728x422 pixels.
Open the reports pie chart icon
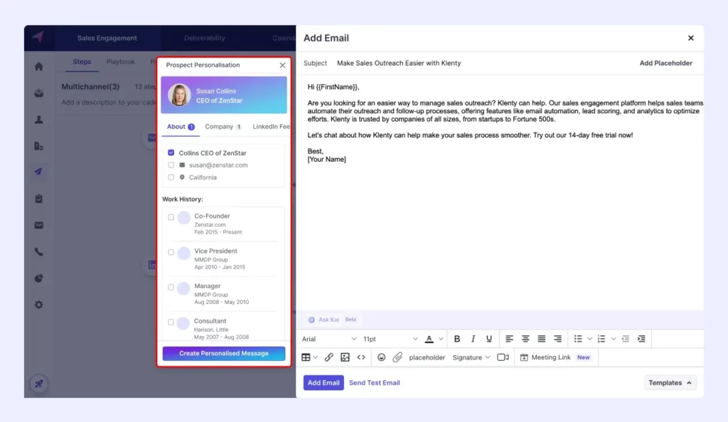click(x=39, y=278)
